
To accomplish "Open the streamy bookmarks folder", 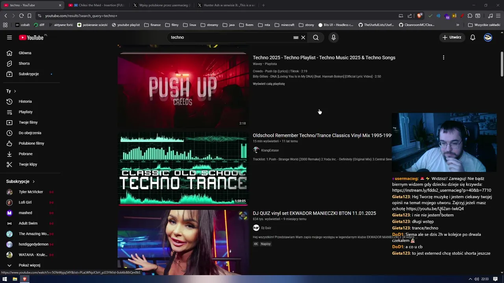I will [209, 25].
